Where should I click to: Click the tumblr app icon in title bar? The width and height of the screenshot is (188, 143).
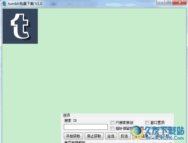4,3
